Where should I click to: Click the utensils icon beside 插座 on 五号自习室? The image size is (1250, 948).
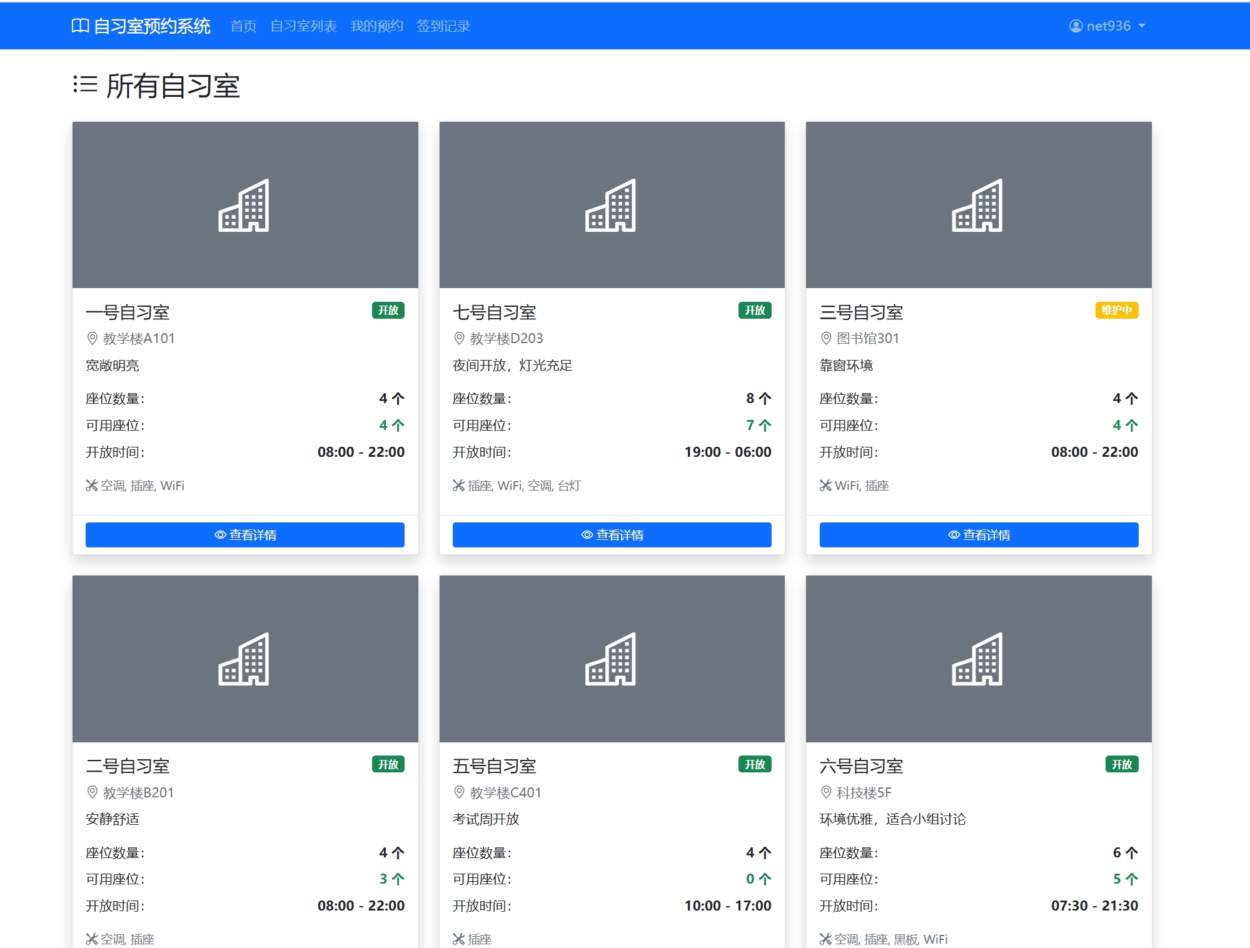point(457,939)
